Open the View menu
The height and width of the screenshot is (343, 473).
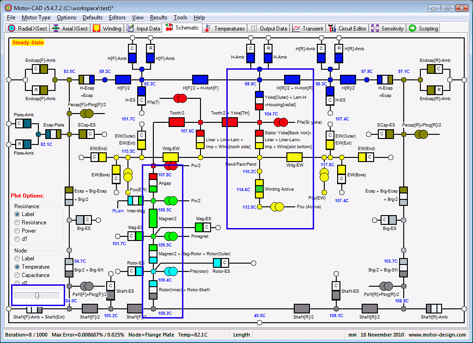tap(138, 18)
